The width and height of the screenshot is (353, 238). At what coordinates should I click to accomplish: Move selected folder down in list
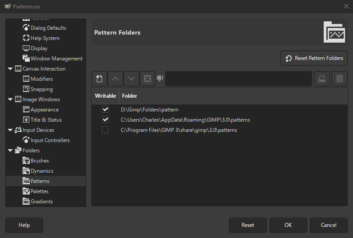pyautogui.click(x=131, y=79)
